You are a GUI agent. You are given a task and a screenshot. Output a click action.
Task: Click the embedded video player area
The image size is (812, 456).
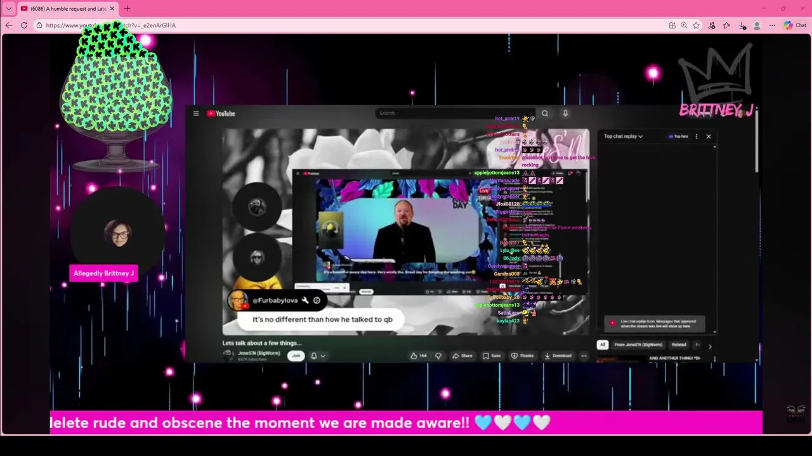(x=406, y=232)
